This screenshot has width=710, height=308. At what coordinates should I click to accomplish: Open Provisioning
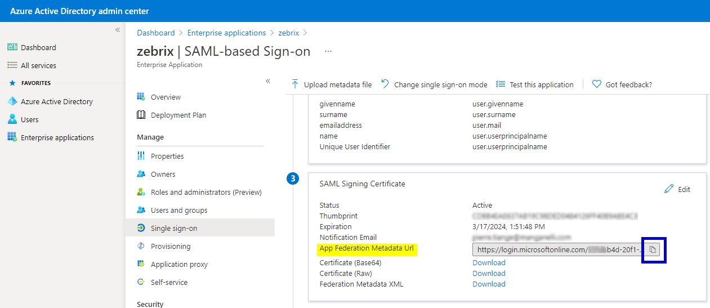[x=171, y=246]
